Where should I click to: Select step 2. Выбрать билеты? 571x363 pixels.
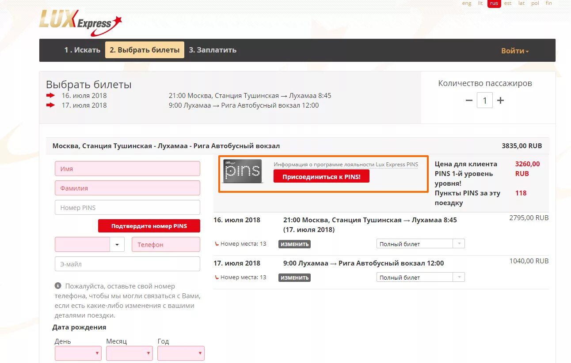click(x=145, y=50)
